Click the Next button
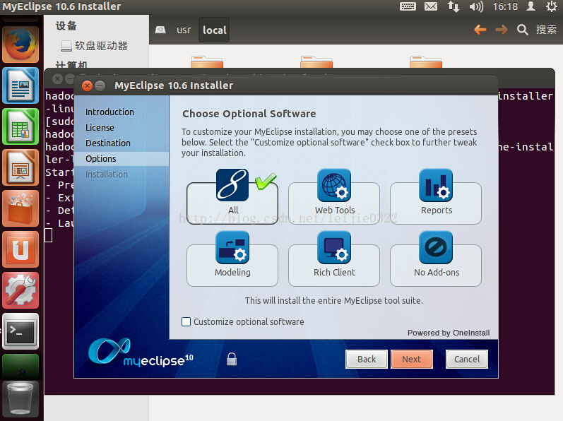The height and width of the screenshot is (421, 563). (412, 360)
